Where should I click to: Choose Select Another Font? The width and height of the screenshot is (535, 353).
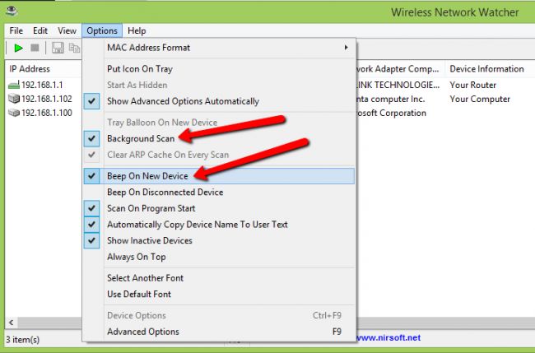(x=219, y=278)
